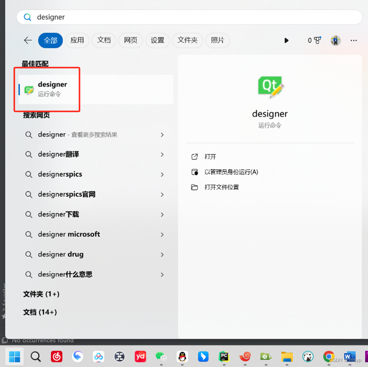Open web result designer 查看更多搜索结果
The image size is (368, 367).
[78, 135]
